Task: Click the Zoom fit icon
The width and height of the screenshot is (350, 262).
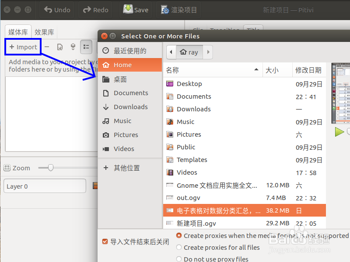Action: tap(7, 168)
